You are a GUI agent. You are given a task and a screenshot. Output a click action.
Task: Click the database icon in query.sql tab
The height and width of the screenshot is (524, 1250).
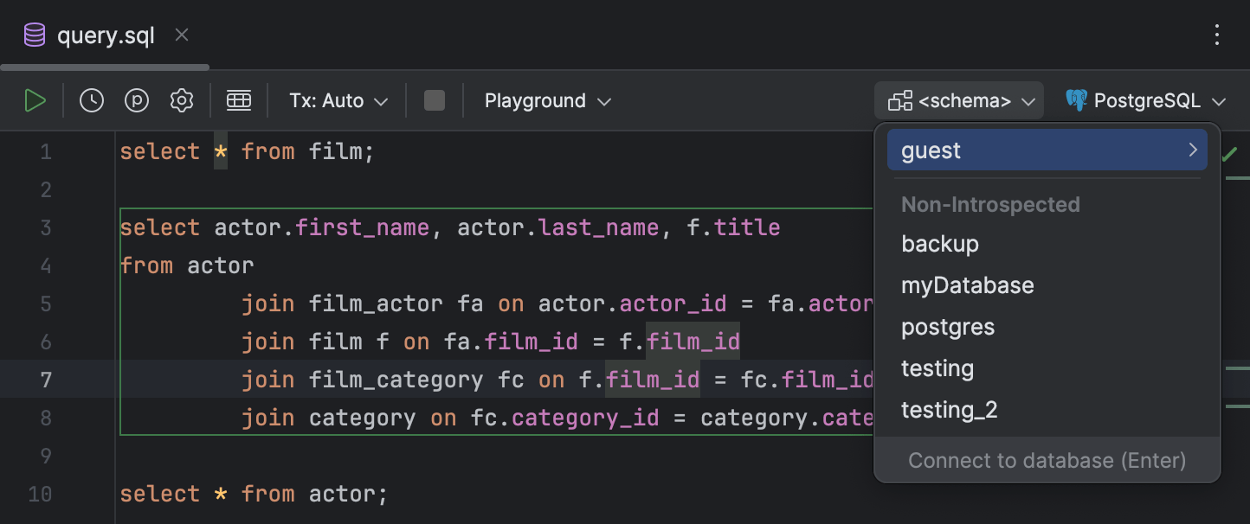point(35,35)
